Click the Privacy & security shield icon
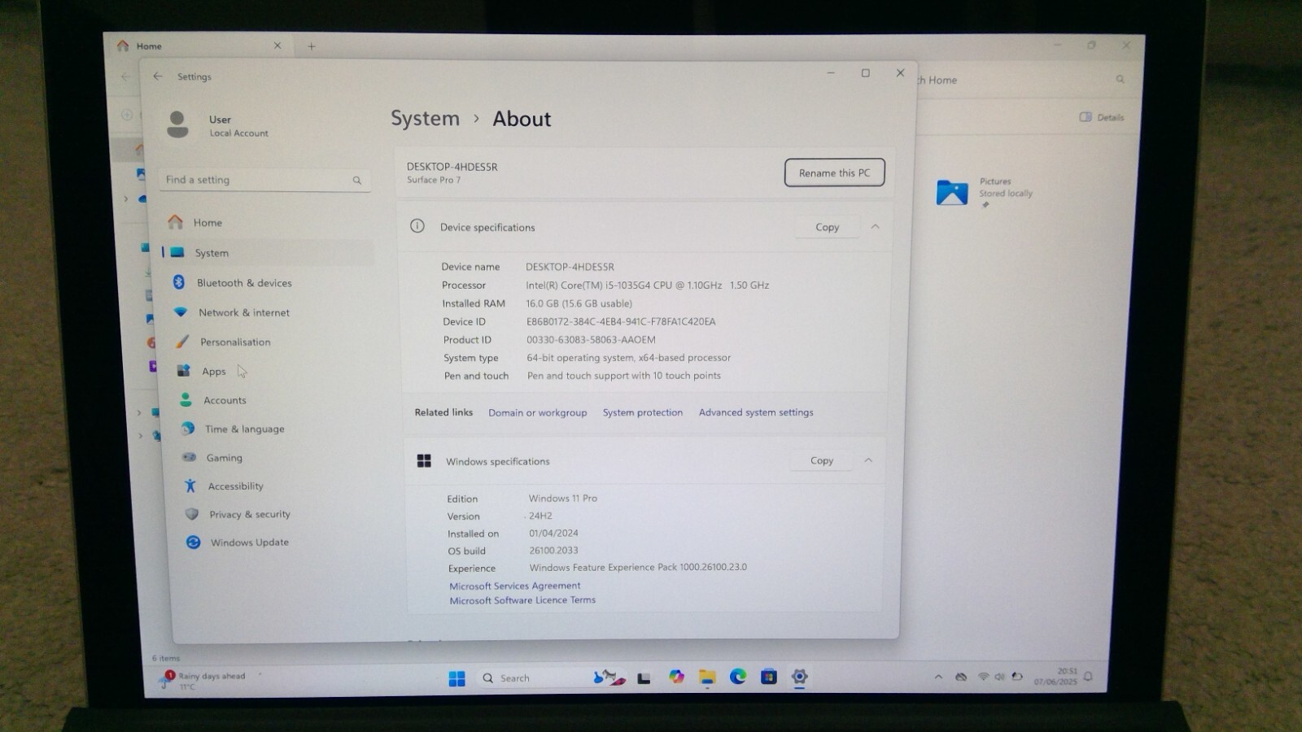 coord(192,514)
